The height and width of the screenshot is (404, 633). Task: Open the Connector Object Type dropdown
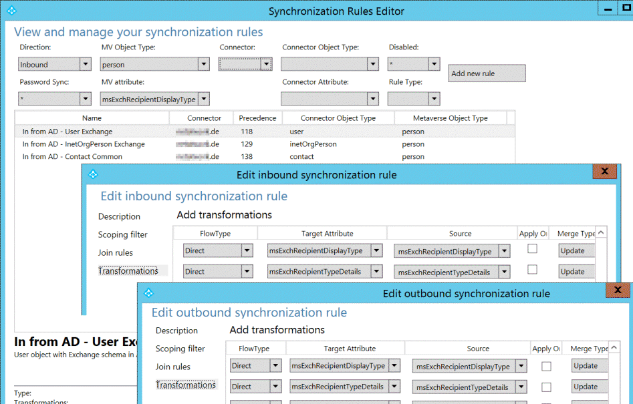tap(330, 64)
